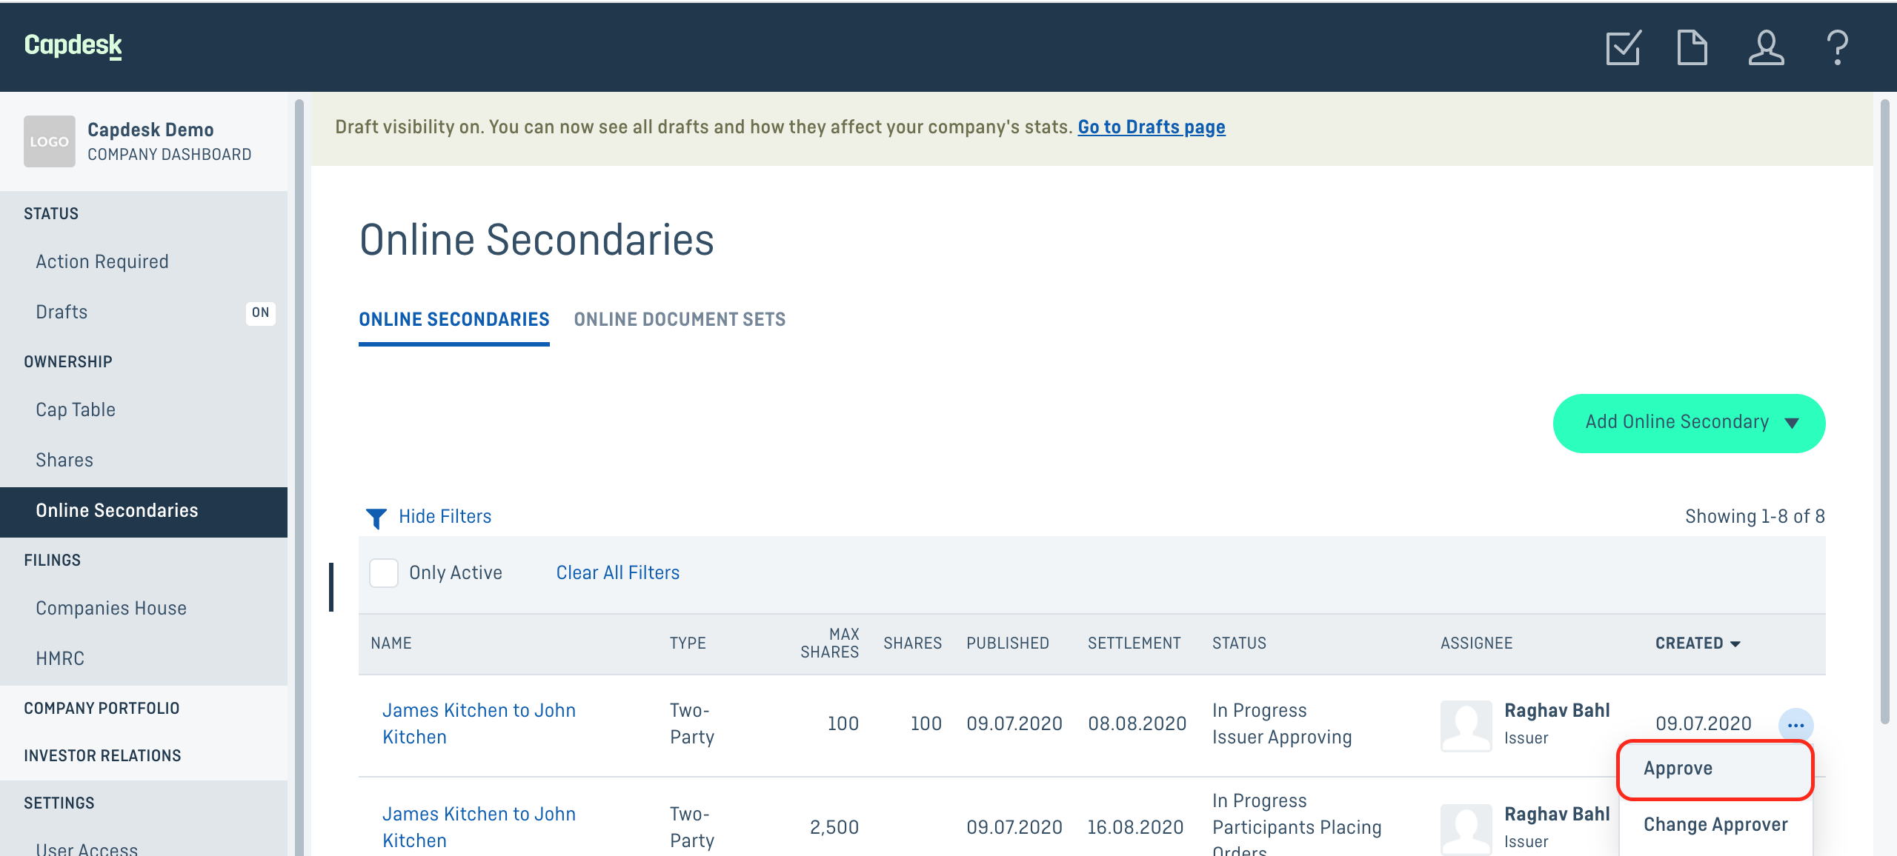
Task: Open Action Required in the sidebar
Action: (102, 262)
